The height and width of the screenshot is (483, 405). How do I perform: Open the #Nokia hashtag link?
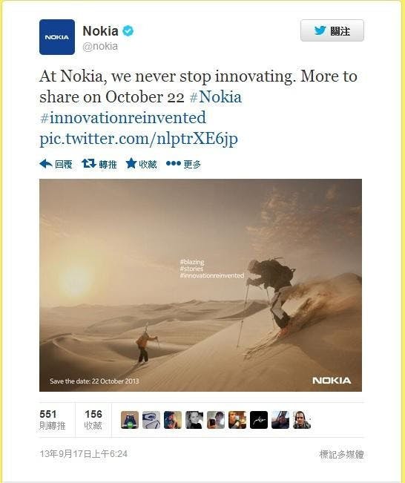[216, 97]
